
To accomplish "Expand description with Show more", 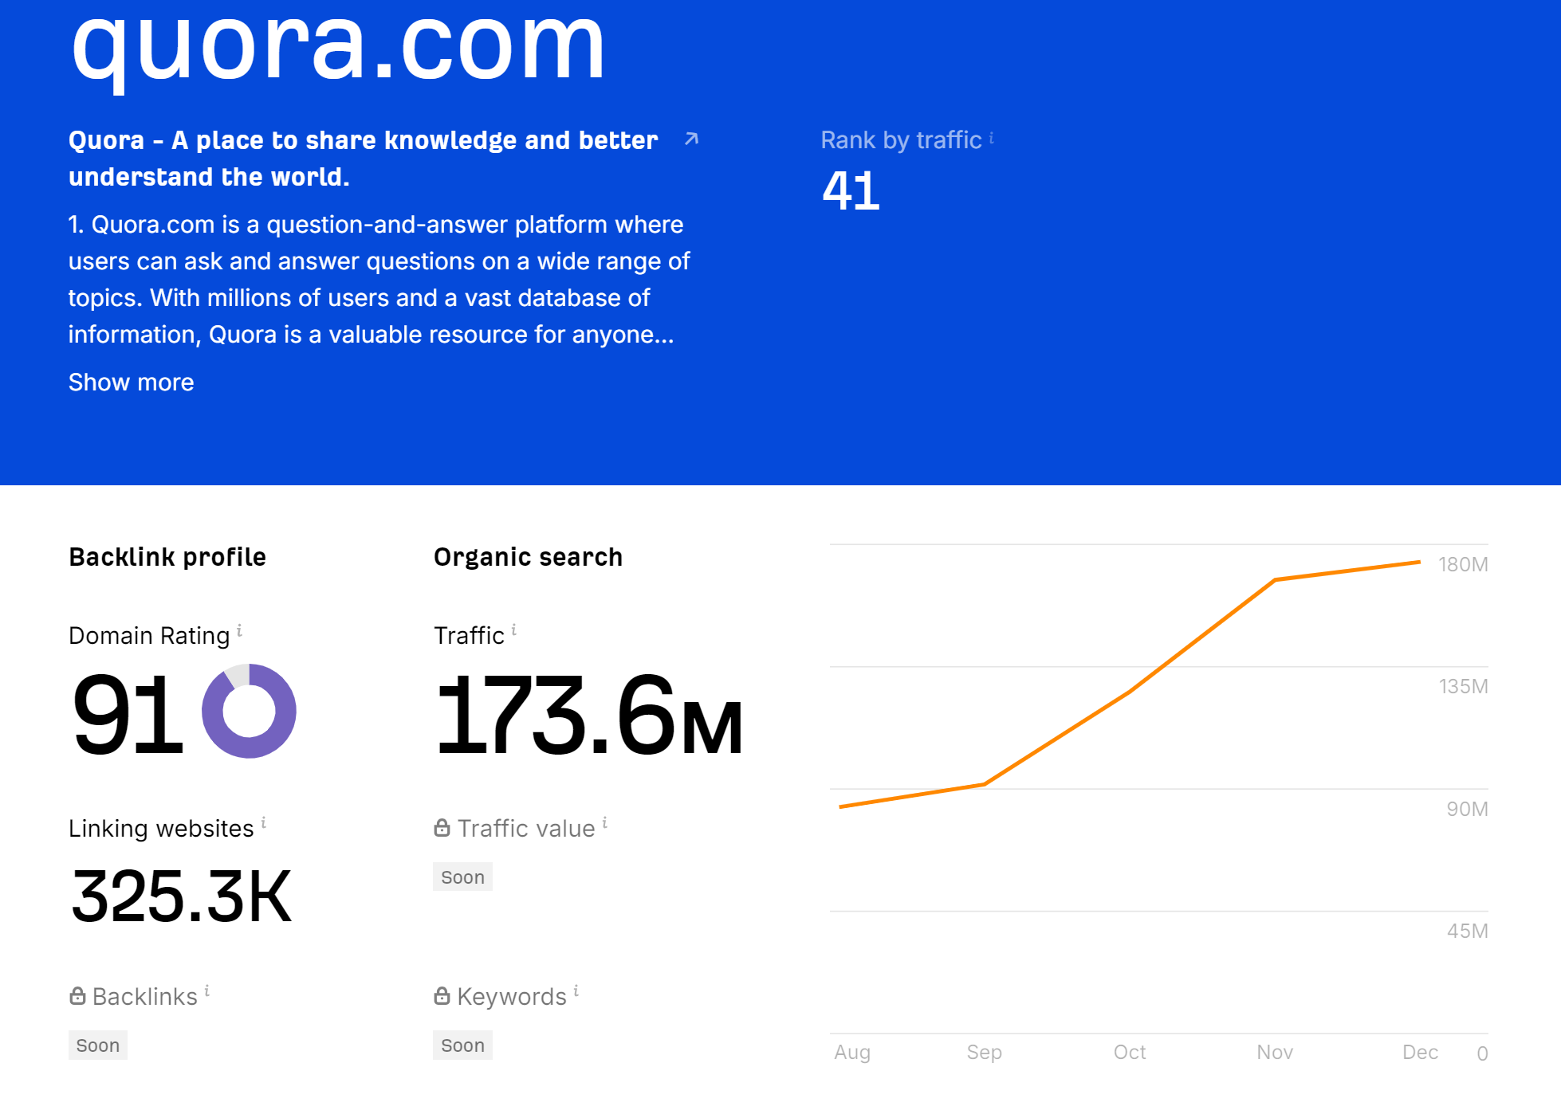I will coord(131,382).
